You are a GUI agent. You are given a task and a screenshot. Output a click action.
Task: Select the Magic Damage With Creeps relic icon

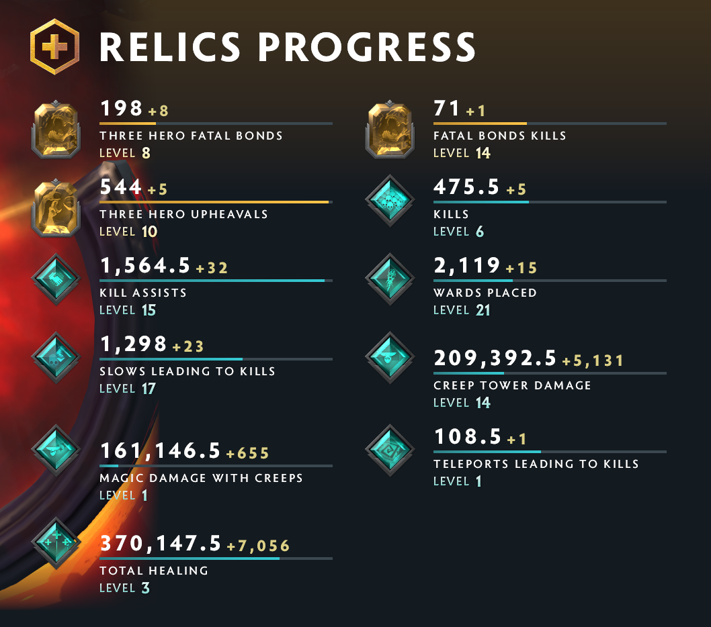tap(56, 450)
